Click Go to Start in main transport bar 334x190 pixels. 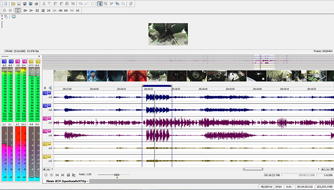pos(49,10)
